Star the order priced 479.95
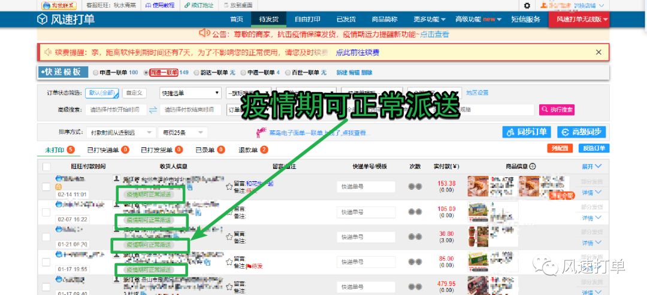 click(229, 287)
